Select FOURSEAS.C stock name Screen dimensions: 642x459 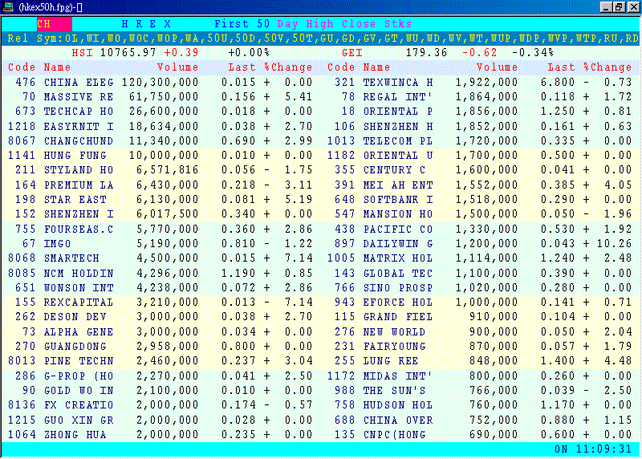79,229
